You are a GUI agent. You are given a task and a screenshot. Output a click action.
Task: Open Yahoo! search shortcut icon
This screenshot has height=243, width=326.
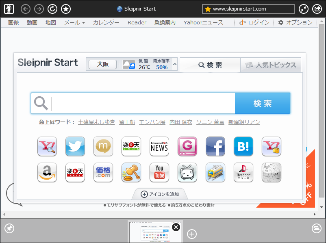pos(47,146)
